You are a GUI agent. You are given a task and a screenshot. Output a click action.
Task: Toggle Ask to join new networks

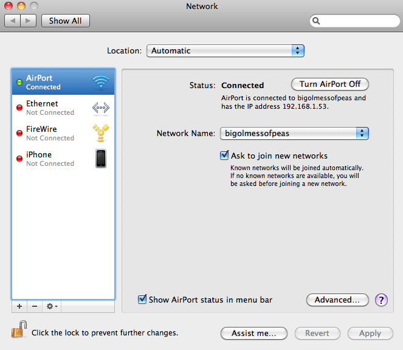pyautogui.click(x=224, y=155)
